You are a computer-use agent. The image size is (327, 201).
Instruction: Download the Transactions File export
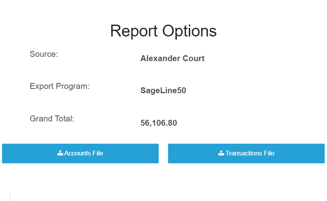[246, 153]
